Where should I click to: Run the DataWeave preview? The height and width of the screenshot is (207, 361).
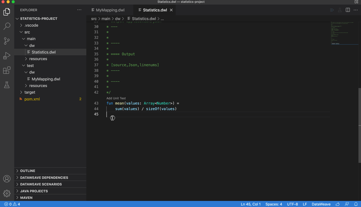[332, 10]
